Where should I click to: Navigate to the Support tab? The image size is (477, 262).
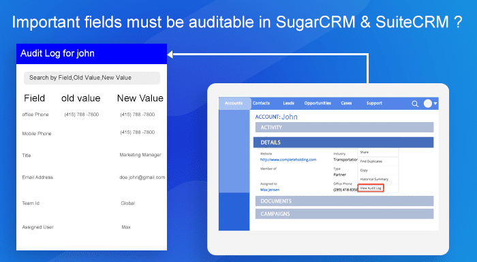(x=374, y=103)
